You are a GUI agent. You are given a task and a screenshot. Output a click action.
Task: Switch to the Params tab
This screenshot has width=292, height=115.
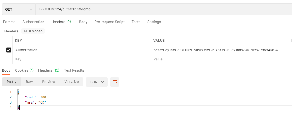click(x=9, y=22)
